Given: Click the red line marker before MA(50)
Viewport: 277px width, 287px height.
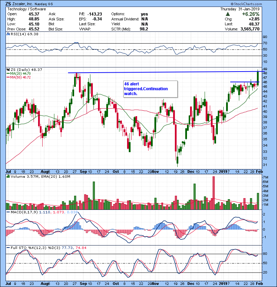Looking at the screenshot, I should tap(8, 77).
